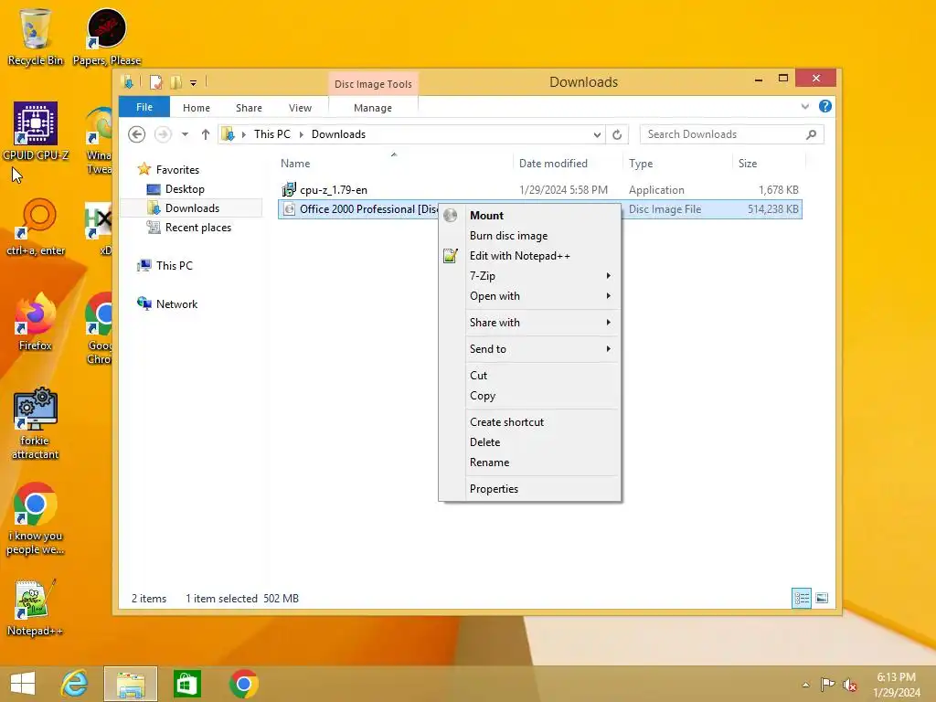Launch the Notepad++ desktop shortcut

36,608
